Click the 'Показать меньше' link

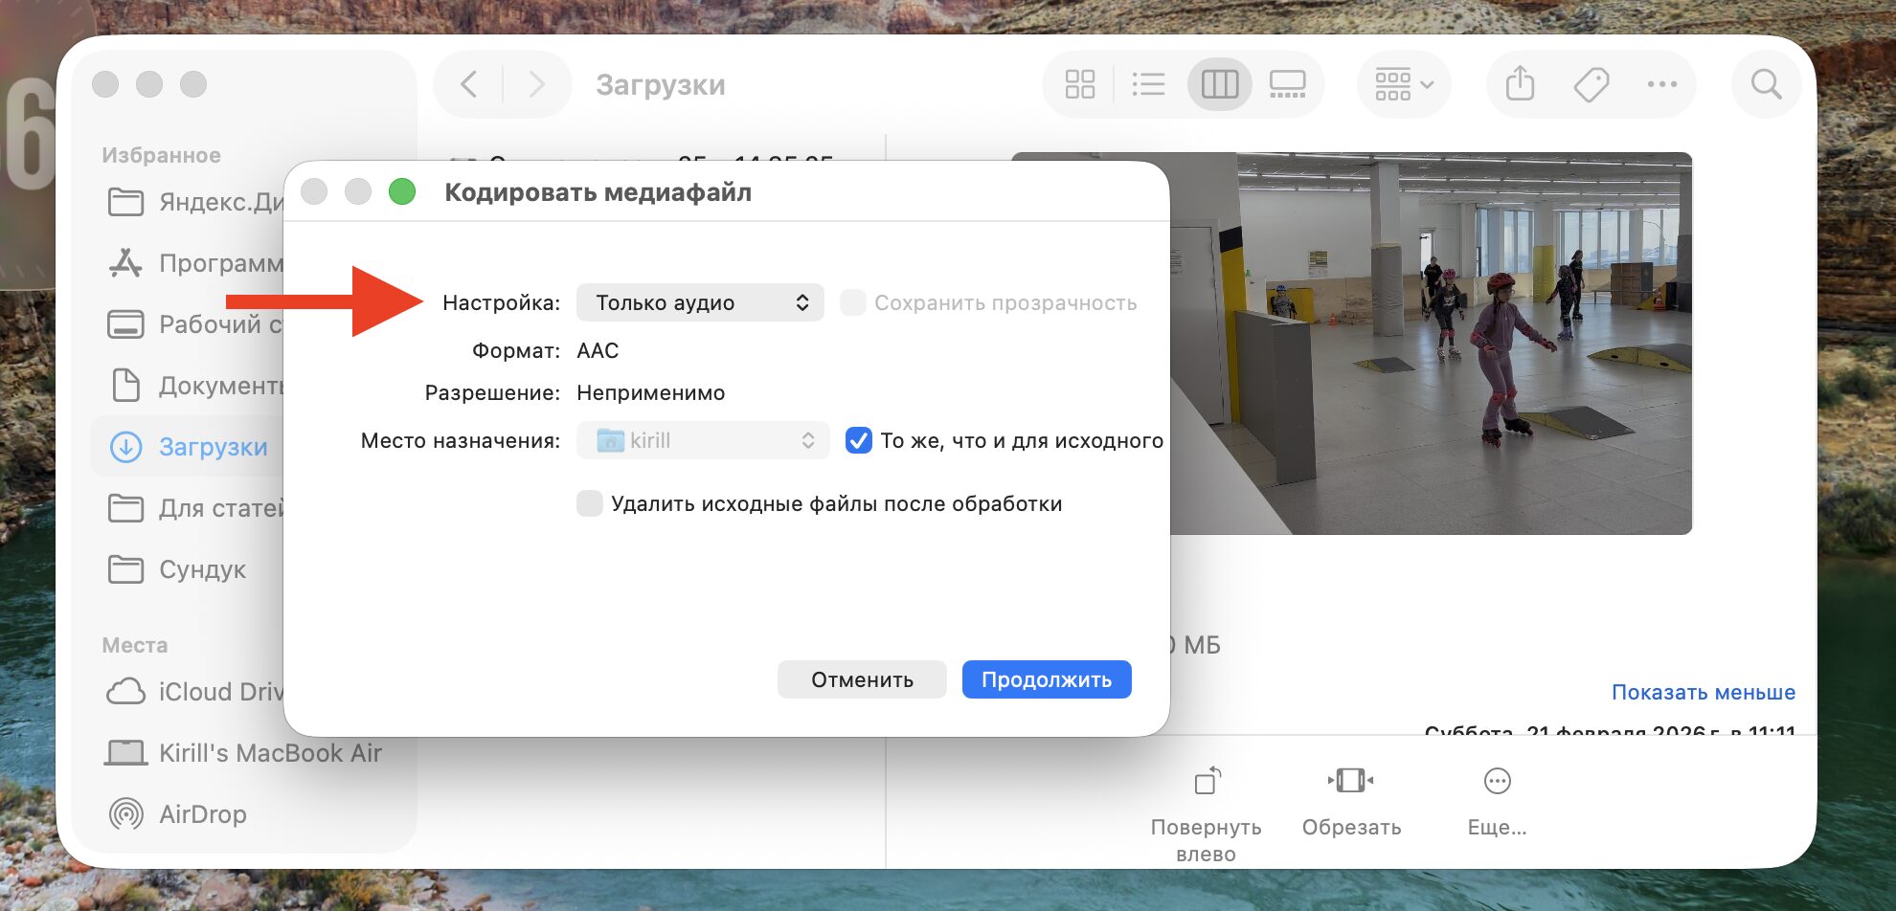(1704, 692)
